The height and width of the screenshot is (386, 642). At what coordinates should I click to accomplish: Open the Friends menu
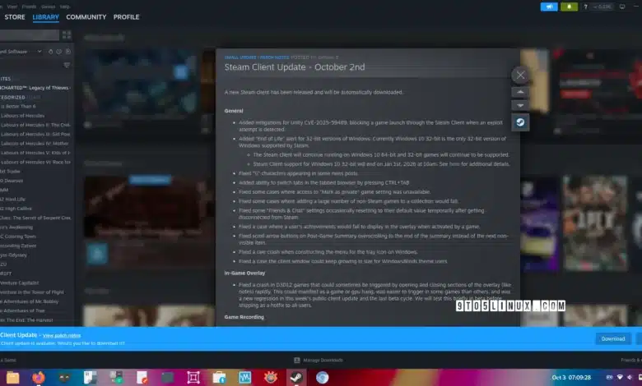[x=29, y=7]
